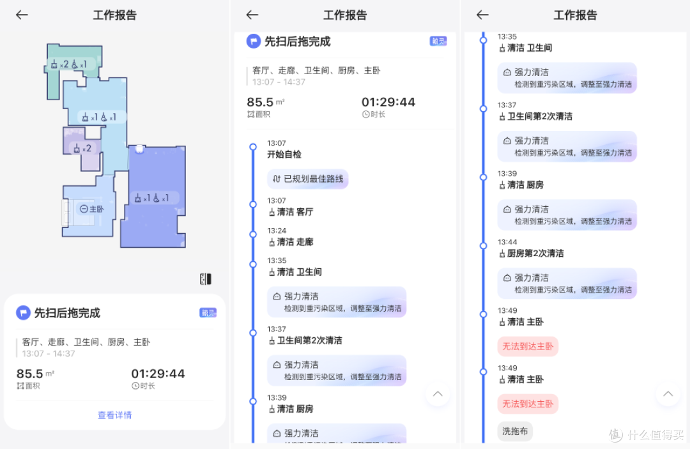Tap the blue flag icon in the middle panel header
Viewport: 690px width, 449px height.
(x=254, y=42)
